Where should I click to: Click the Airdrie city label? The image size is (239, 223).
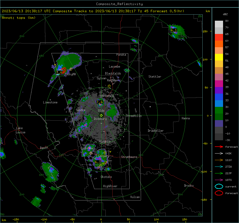click(x=105, y=142)
